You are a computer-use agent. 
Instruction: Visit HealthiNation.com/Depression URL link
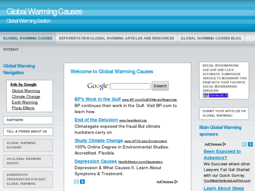(141, 162)
